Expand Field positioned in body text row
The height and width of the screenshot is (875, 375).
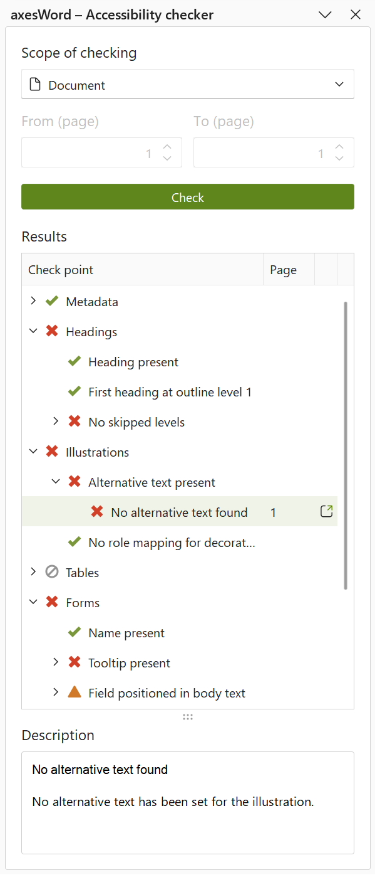(x=56, y=693)
